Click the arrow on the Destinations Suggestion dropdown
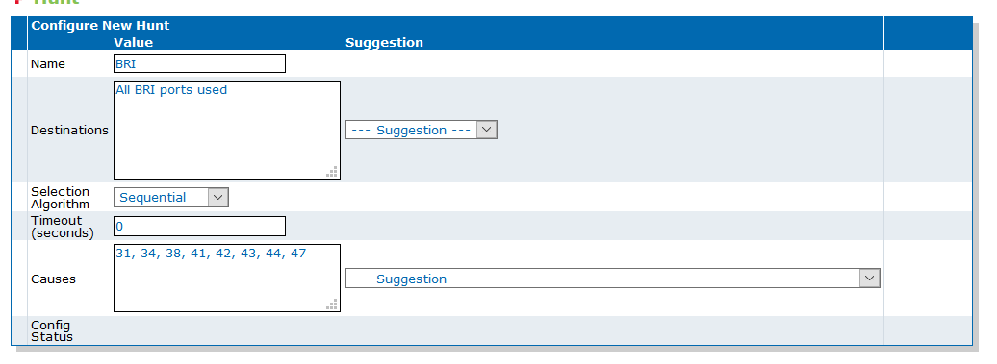Image resolution: width=997 pixels, height=364 pixels. pos(486,130)
